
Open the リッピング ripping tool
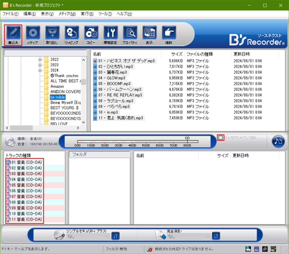[x=71, y=35]
